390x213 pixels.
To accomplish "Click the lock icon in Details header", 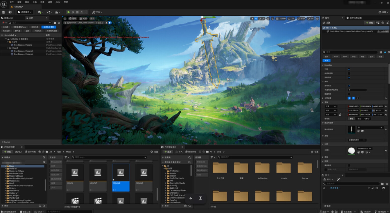I will (387, 23).
